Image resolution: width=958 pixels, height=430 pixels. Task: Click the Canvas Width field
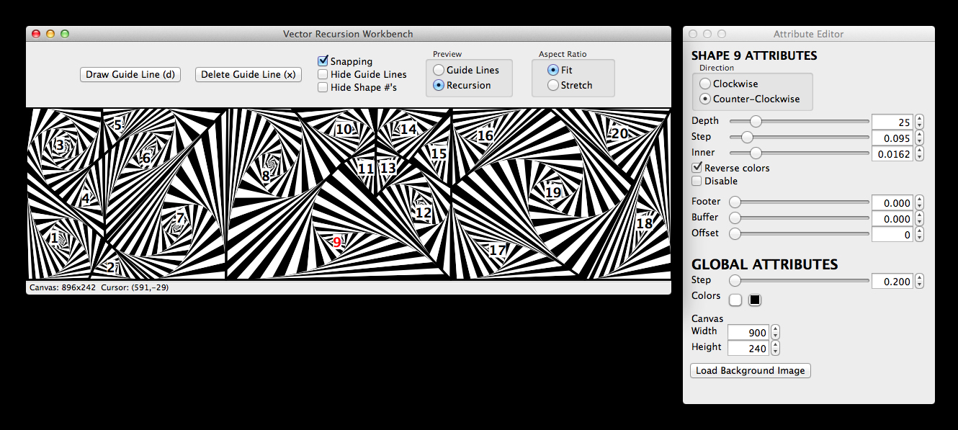tap(749, 333)
